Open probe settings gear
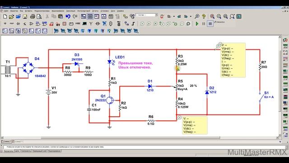 188,24
